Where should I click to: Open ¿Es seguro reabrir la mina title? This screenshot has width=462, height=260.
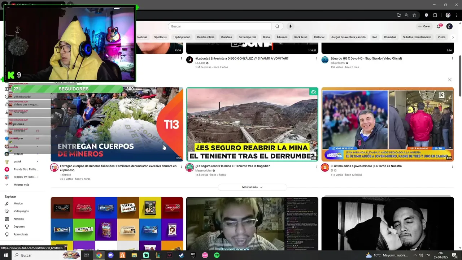coord(232,166)
